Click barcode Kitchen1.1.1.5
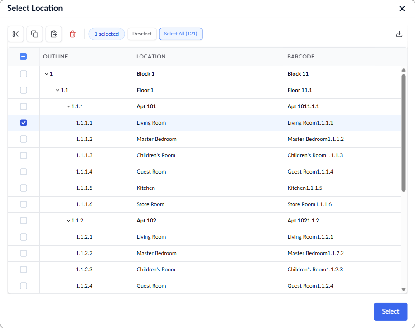Viewport: 415px width, 328px height. pos(304,188)
